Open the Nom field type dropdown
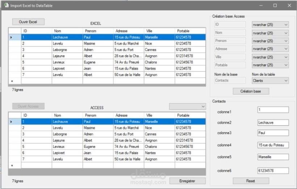The image size is (297, 189). (x=270, y=33)
